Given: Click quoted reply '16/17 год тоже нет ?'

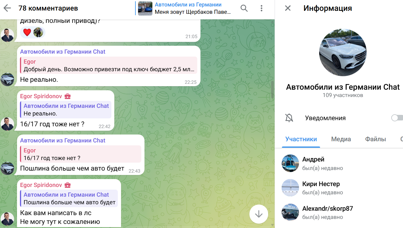Looking at the screenshot, I should 81,154.
